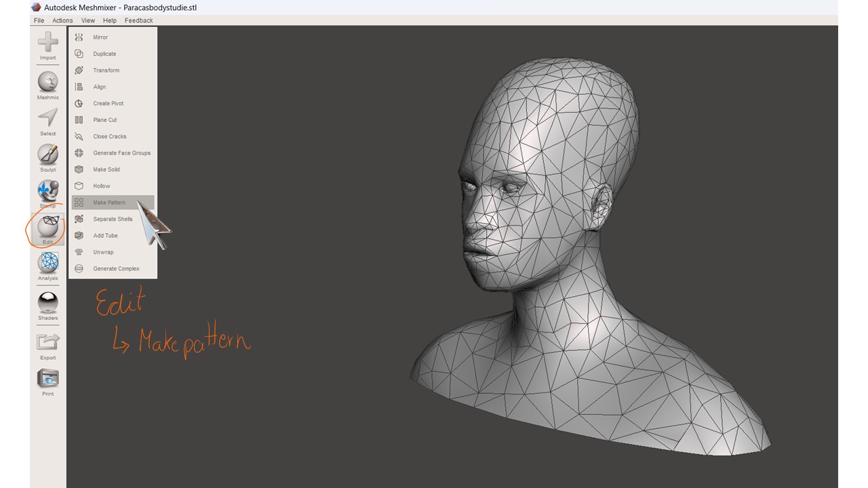Activate the Select tool
This screenshot has height=488, width=868.
pyautogui.click(x=47, y=118)
